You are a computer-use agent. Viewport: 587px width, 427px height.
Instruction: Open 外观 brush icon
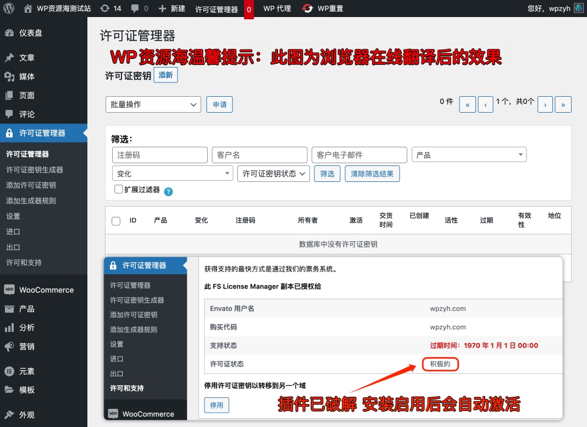tap(9, 415)
